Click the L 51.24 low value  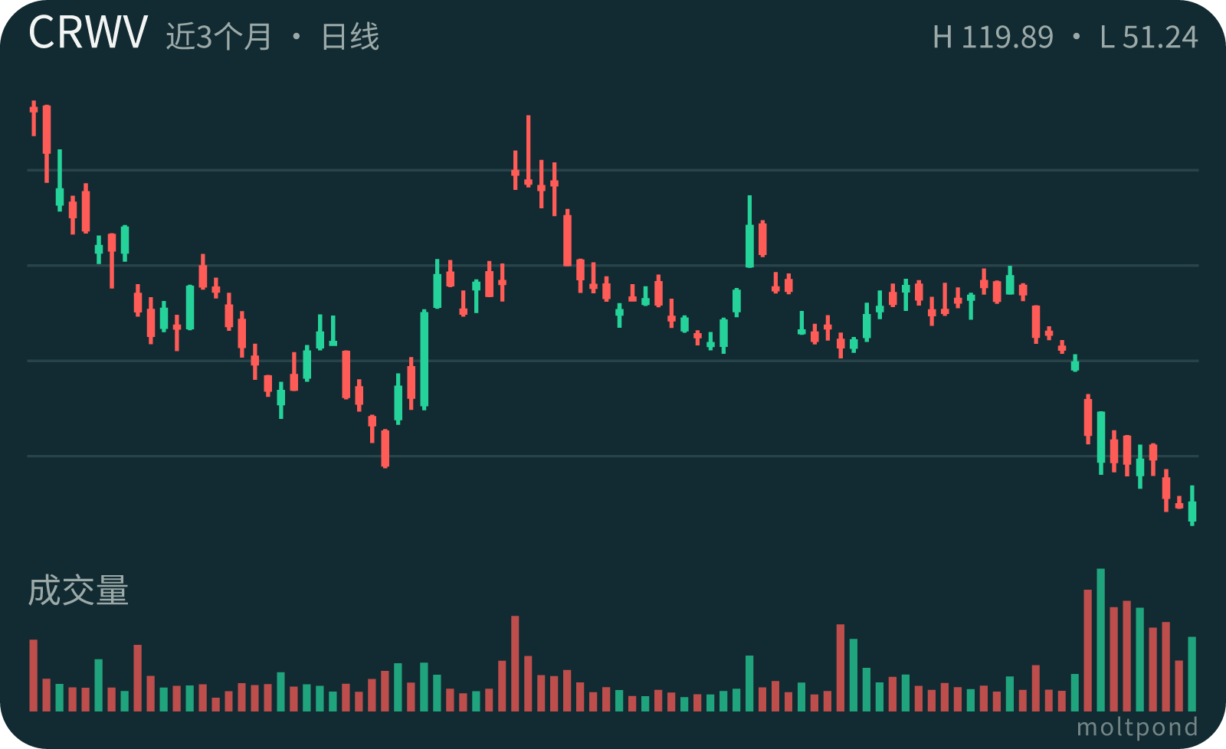click(1149, 38)
